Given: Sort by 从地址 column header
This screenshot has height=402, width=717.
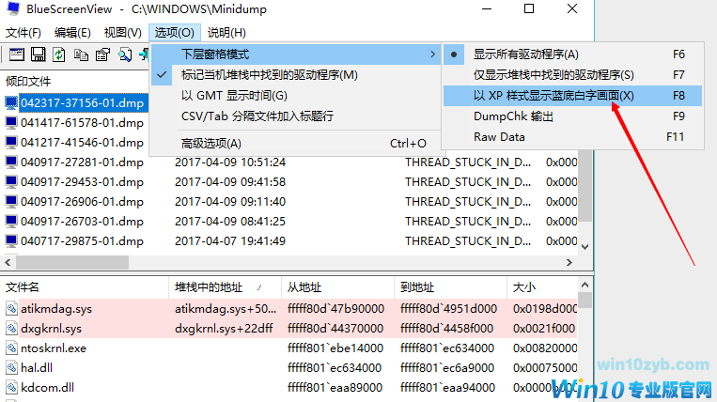Looking at the screenshot, I should [x=338, y=287].
